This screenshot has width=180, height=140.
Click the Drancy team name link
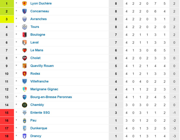[36, 136]
